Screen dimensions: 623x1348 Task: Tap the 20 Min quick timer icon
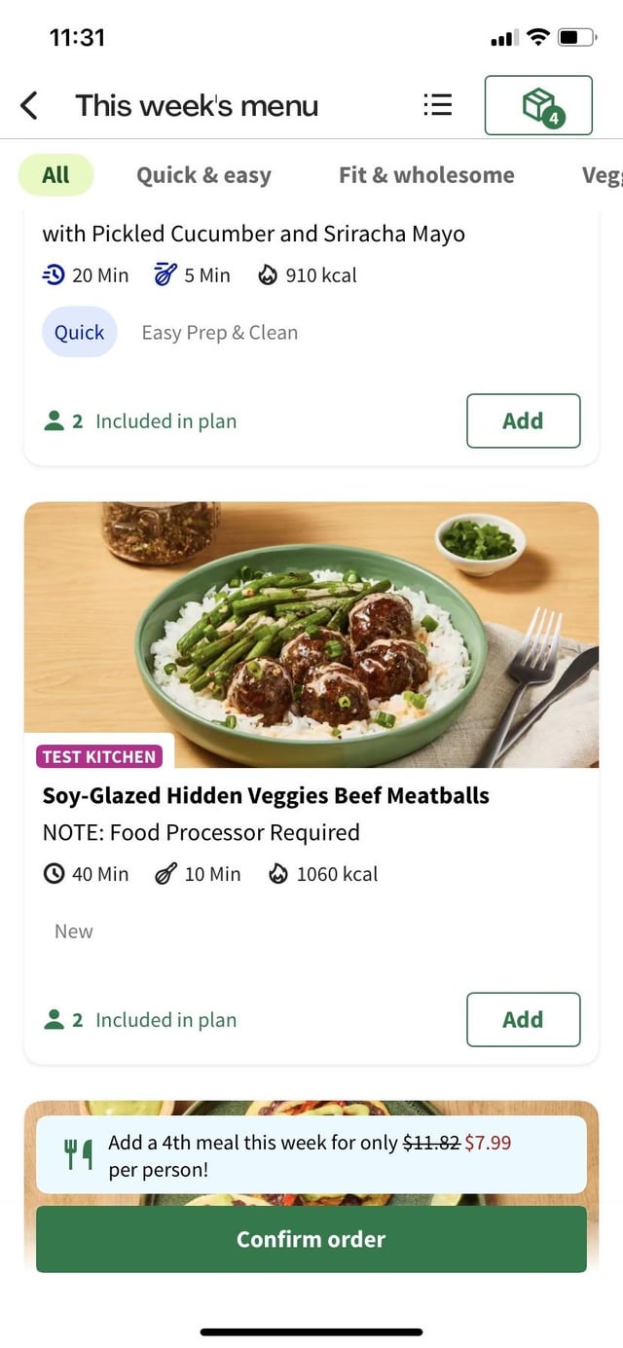tap(55, 275)
